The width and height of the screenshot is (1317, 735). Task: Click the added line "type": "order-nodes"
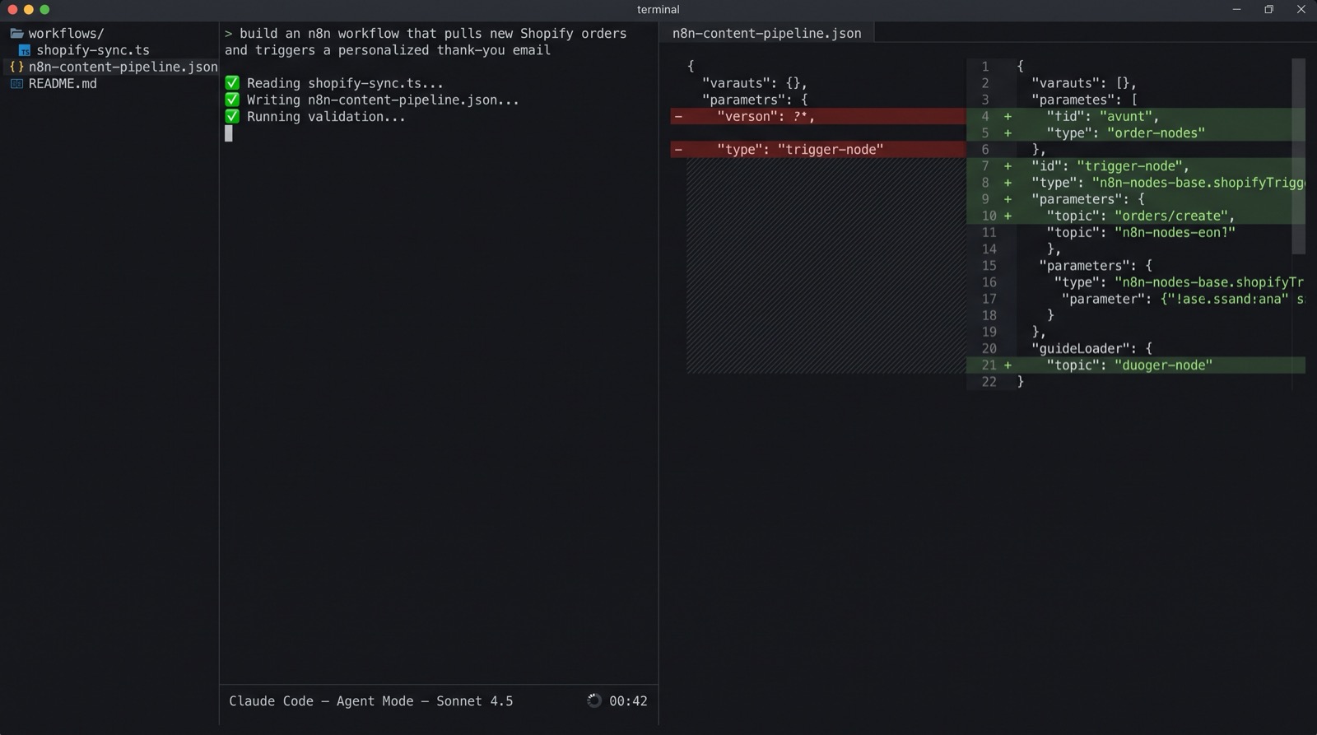(1136, 133)
